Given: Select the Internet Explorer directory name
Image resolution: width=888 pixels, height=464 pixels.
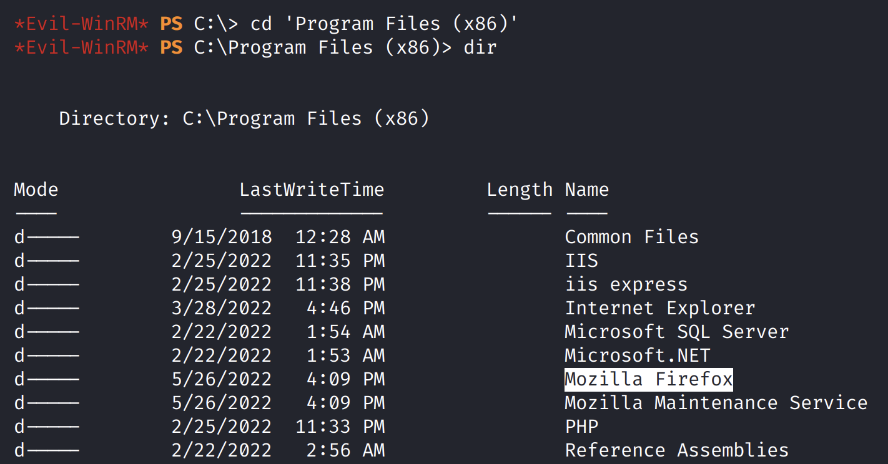Looking at the screenshot, I should 659,308.
